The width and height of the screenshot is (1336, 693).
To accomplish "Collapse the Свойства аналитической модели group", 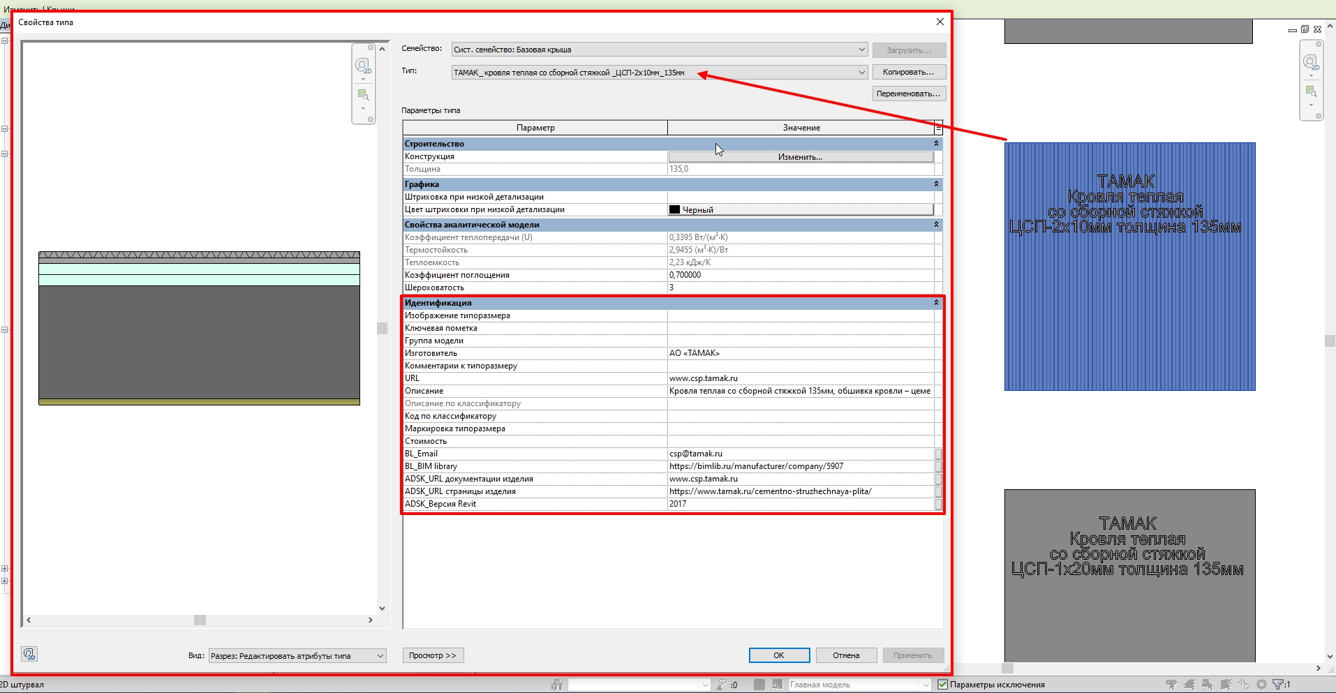I will point(937,225).
